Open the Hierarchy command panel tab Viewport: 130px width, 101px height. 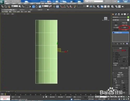click(119, 14)
